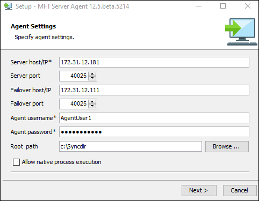Focus the Failover host/IP field
The width and height of the screenshot is (259, 201).
coord(154,90)
